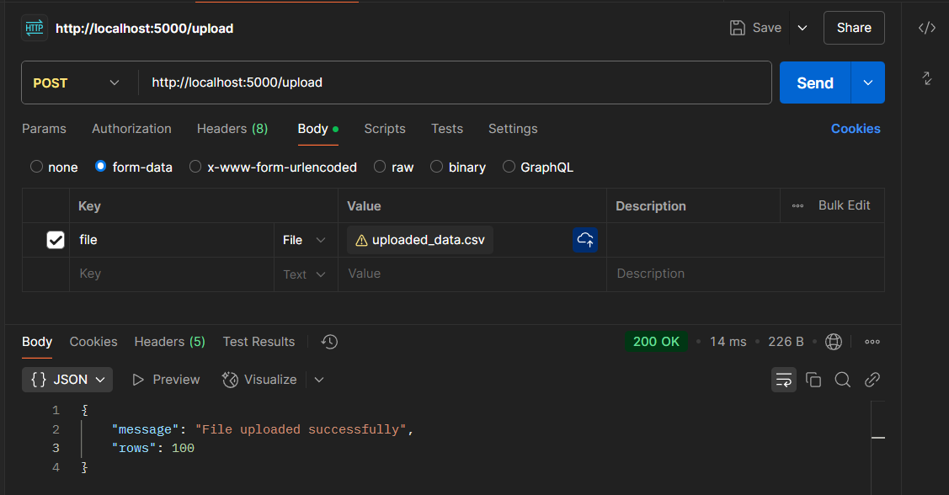
Task: Click the Visualize sparkle icon
Action: click(230, 380)
